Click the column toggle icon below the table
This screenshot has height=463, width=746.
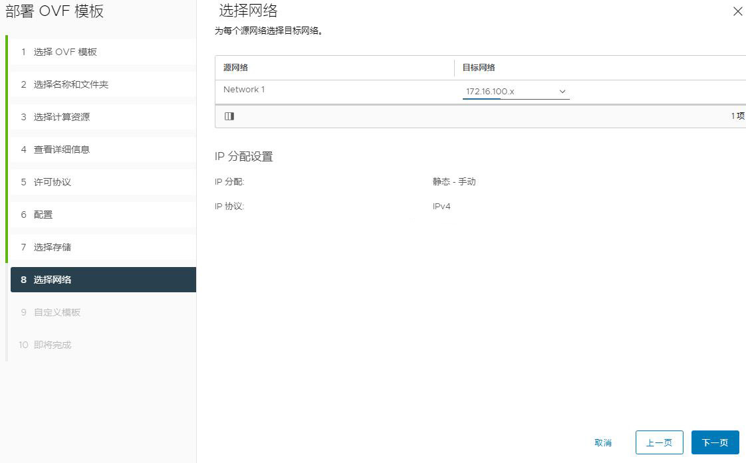(x=229, y=116)
